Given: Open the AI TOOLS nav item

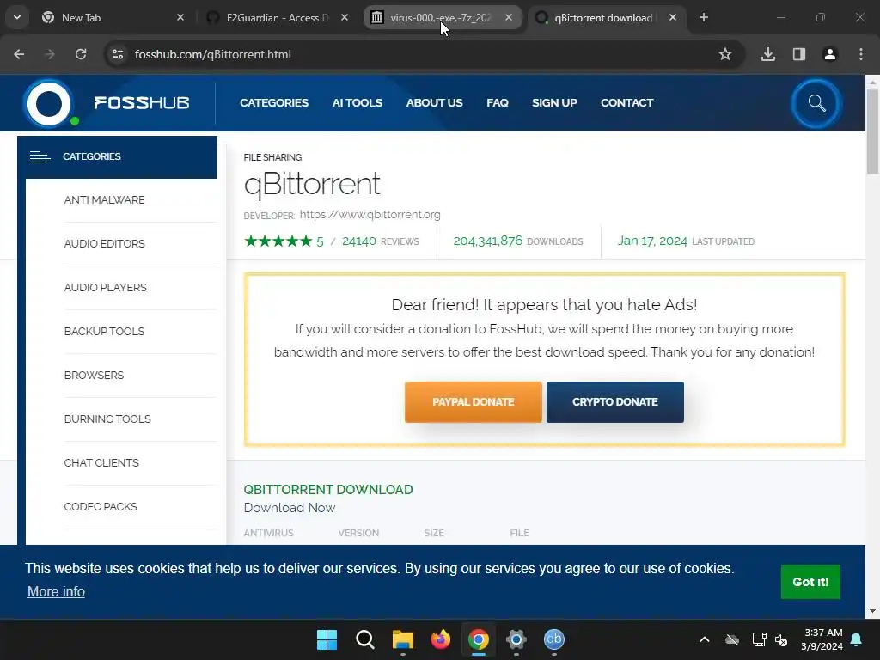Looking at the screenshot, I should tap(357, 103).
